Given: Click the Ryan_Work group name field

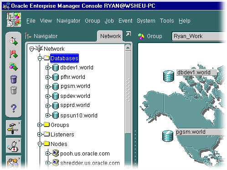Looking at the screenshot, I should 199,36.
